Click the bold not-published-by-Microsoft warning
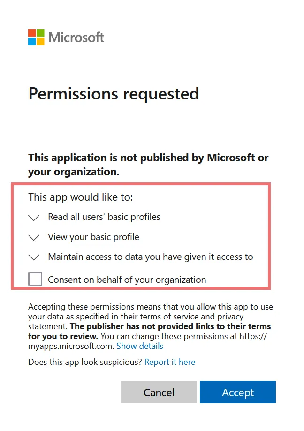Image resolution: width=304 pixels, height=431 pixels. tap(148, 165)
